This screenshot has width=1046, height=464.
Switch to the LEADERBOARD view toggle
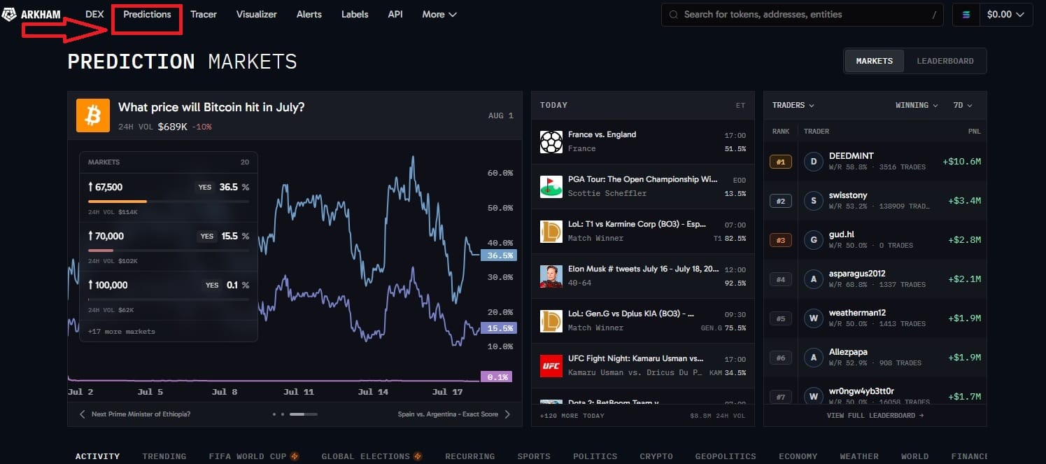tap(945, 61)
